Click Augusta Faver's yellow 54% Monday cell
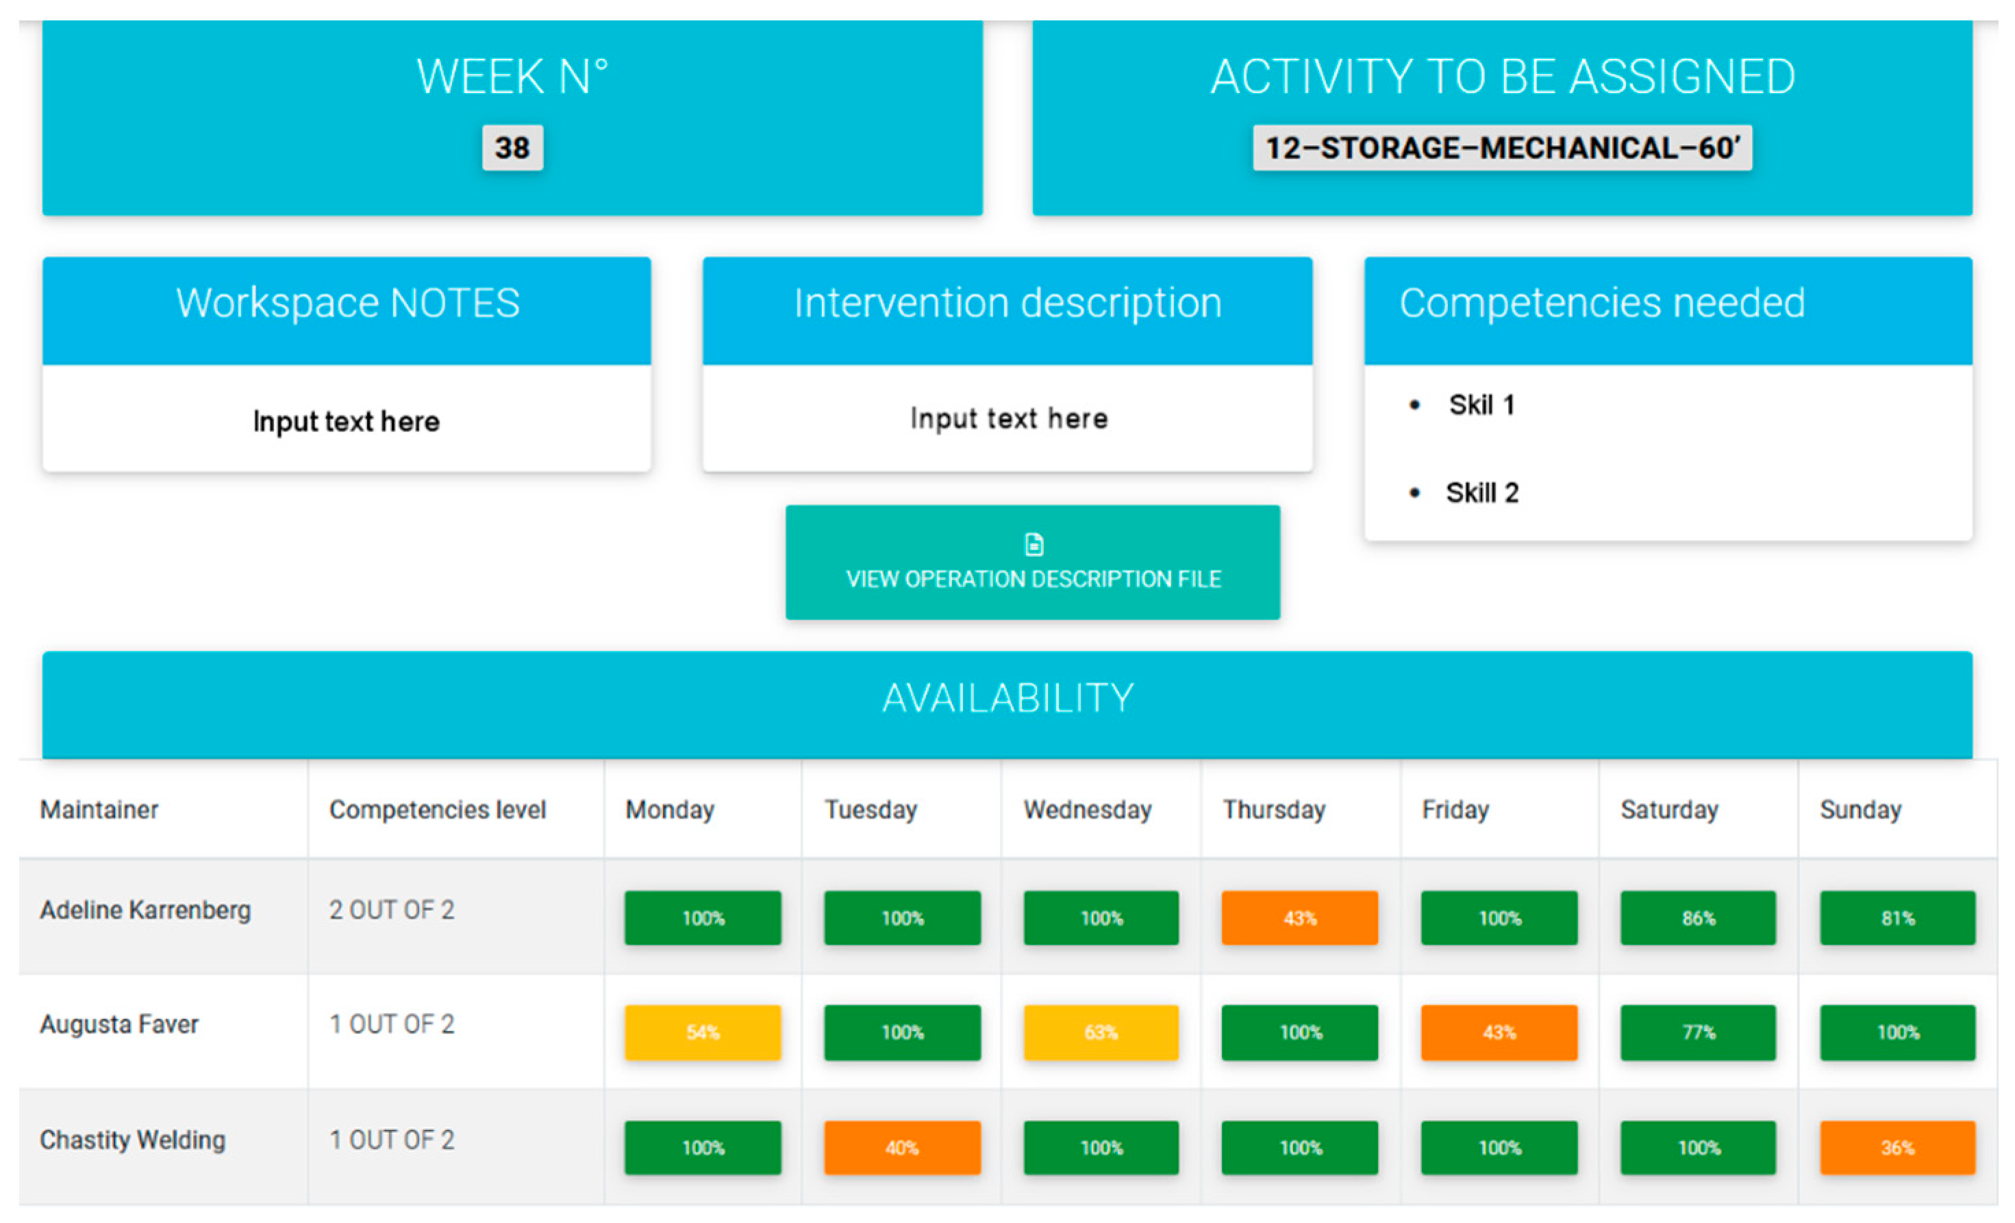The width and height of the screenshot is (2015, 1223). click(x=703, y=1033)
